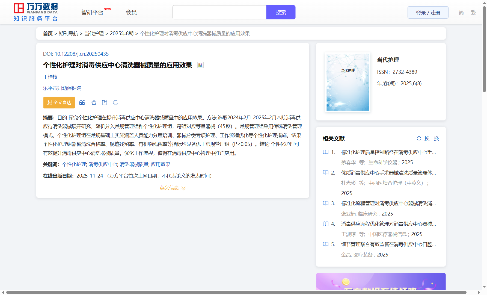Click the quotation mark cite icon

coord(82,103)
